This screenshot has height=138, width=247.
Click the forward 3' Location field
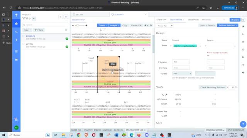click(x=181, y=62)
